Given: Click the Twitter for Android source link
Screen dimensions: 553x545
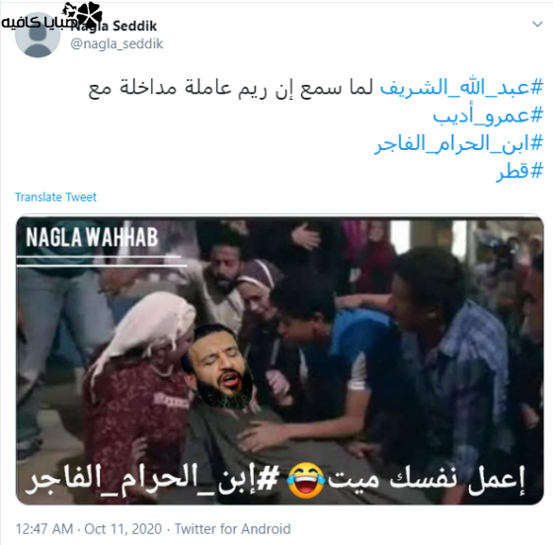Looking at the screenshot, I should coord(233,529).
